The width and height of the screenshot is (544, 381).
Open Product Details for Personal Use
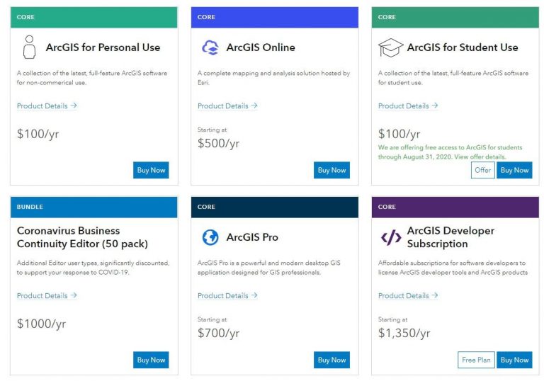pyautogui.click(x=47, y=106)
